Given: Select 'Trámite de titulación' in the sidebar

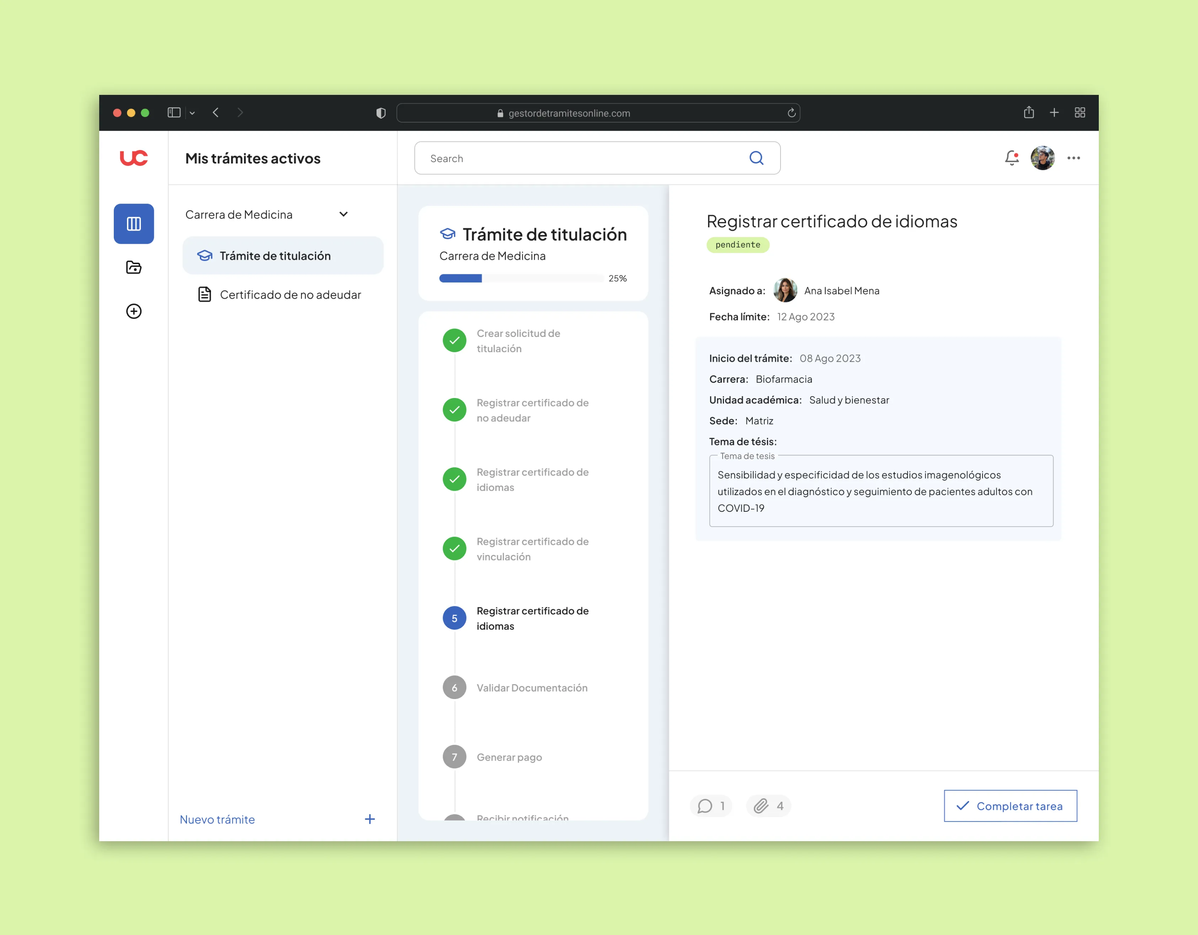Looking at the screenshot, I should click(275, 256).
